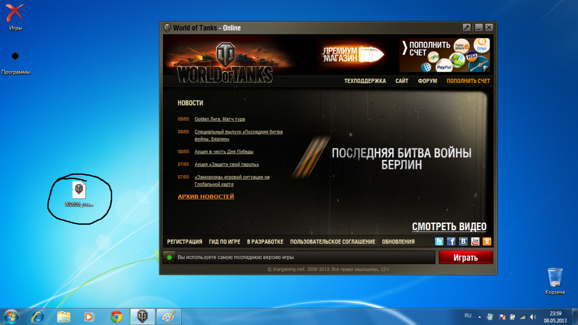Click Смотреть видео link
578x325 pixels.
(x=449, y=227)
